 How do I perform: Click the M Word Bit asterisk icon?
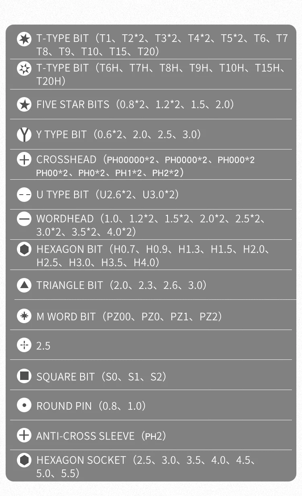(x=24, y=316)
